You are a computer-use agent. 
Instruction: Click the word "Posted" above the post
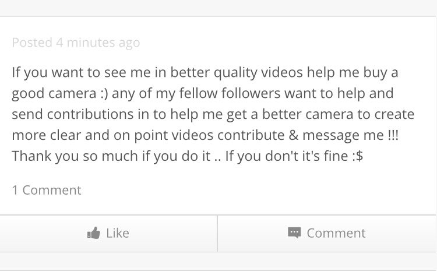tap(31, 43)
